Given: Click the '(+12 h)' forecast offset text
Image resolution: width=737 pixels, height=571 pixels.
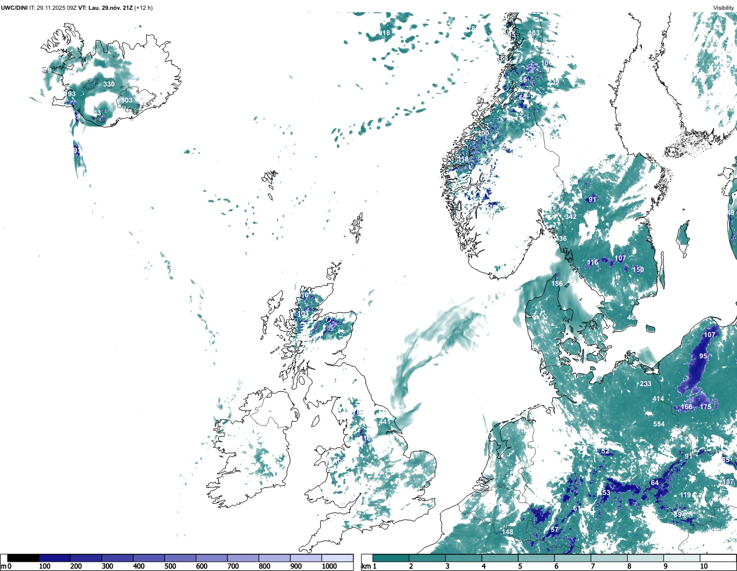Looking at the screenshot, I should (143, 7).
